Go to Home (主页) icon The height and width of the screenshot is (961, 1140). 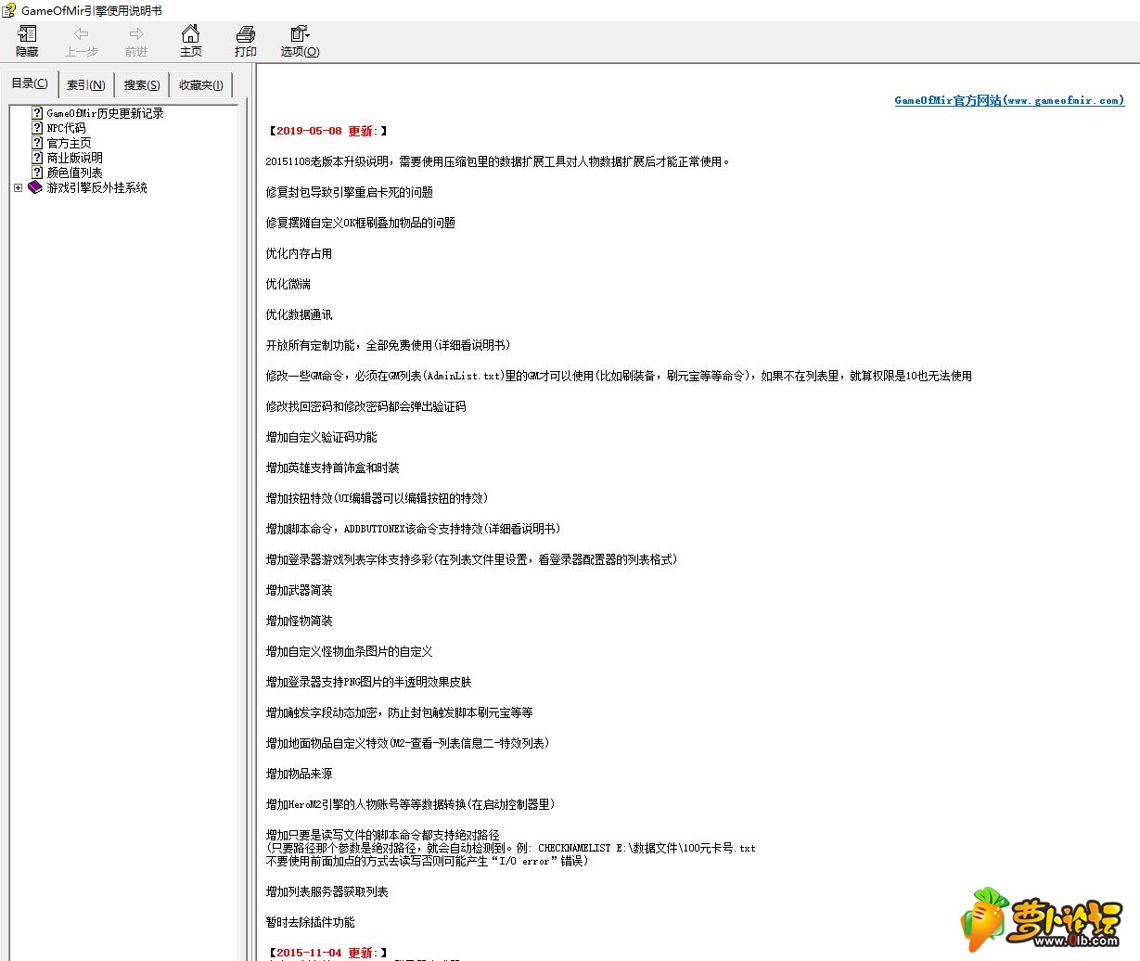(x=191, y=34)
